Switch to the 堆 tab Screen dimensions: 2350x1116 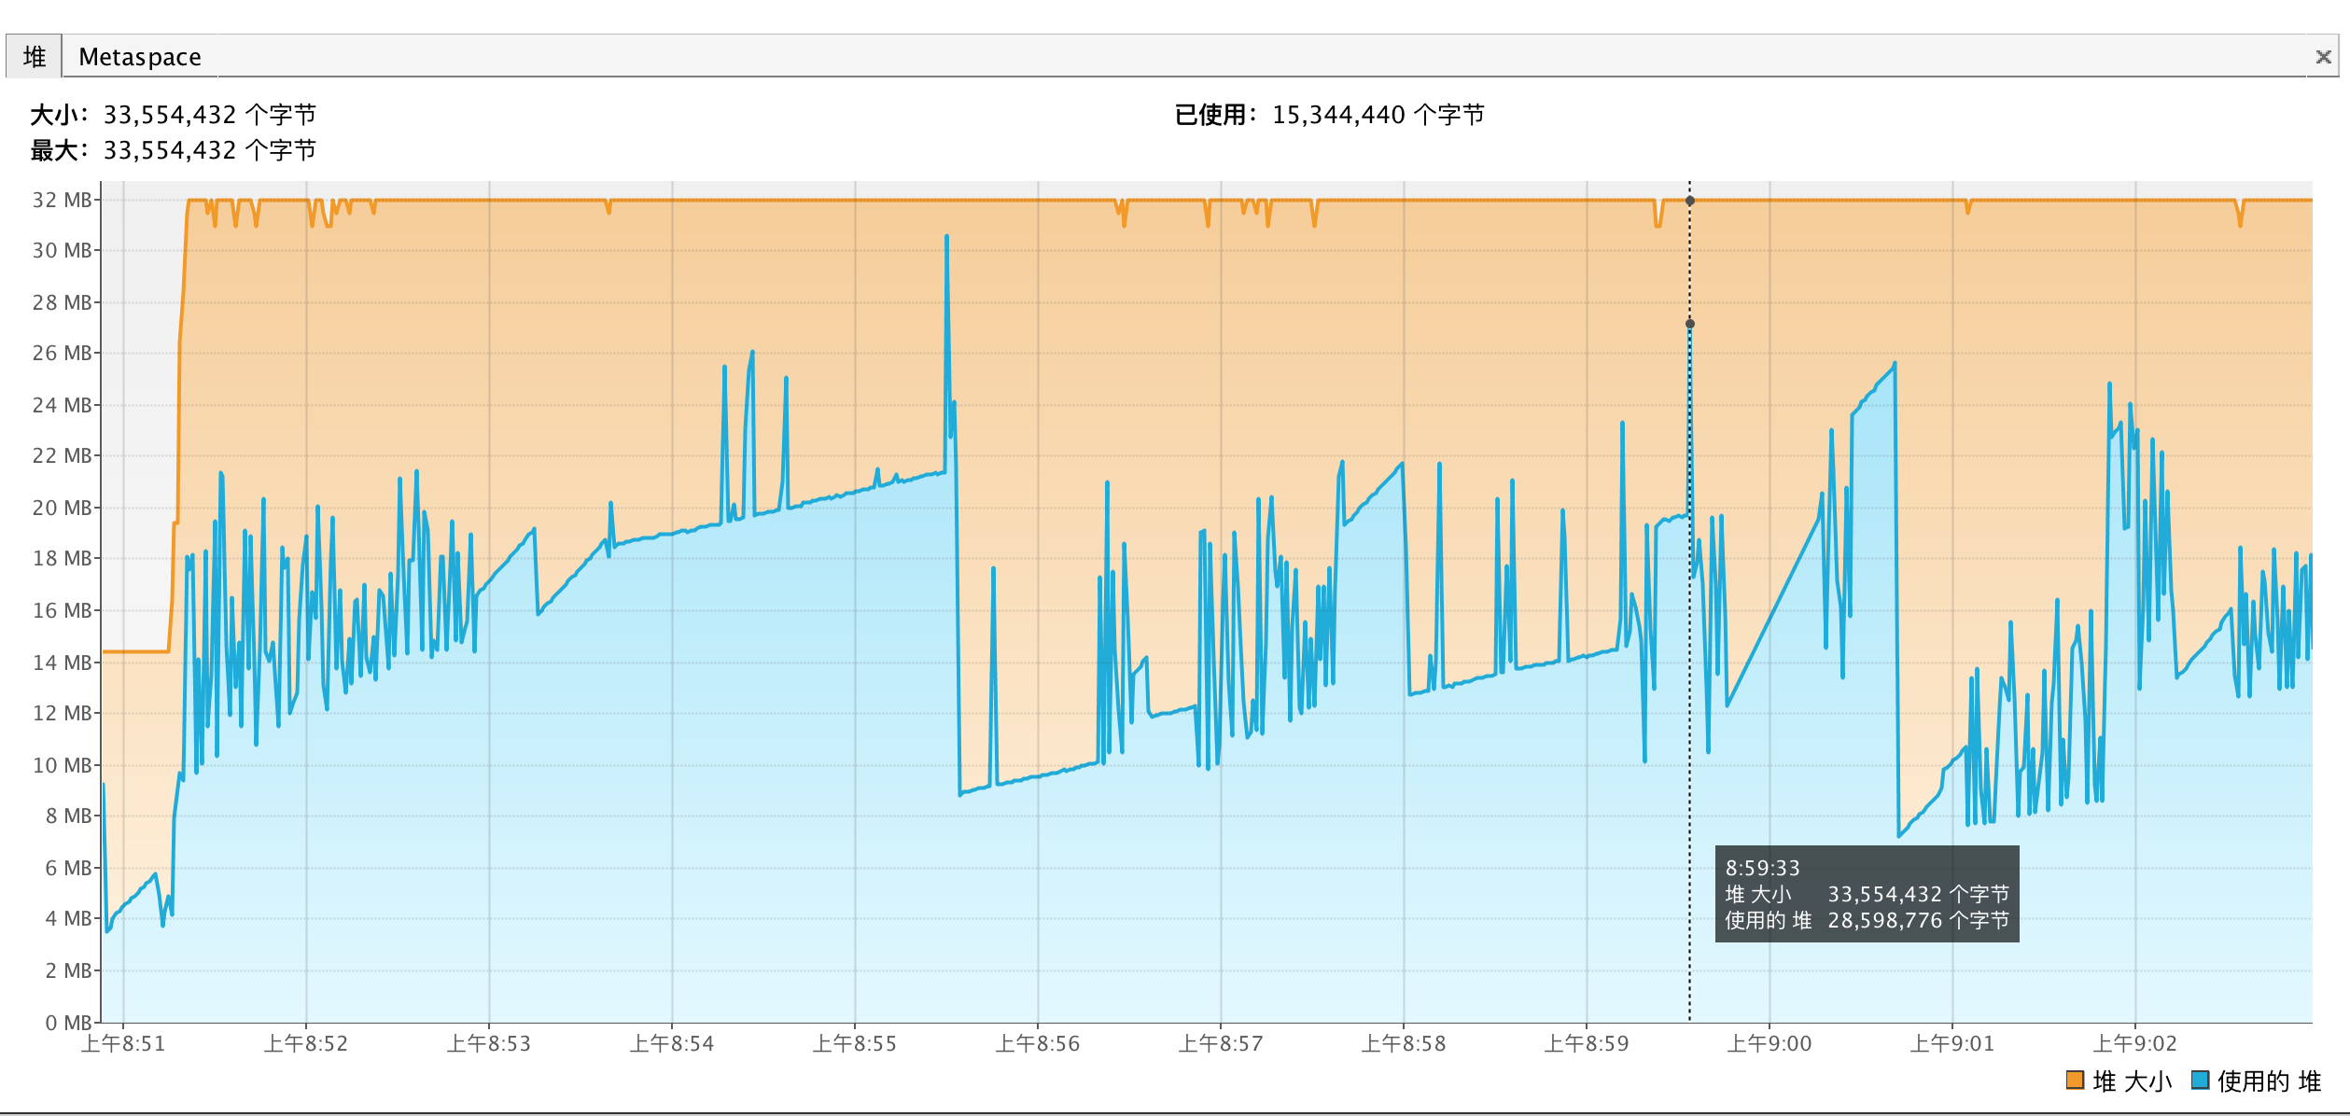pos(35,57)
